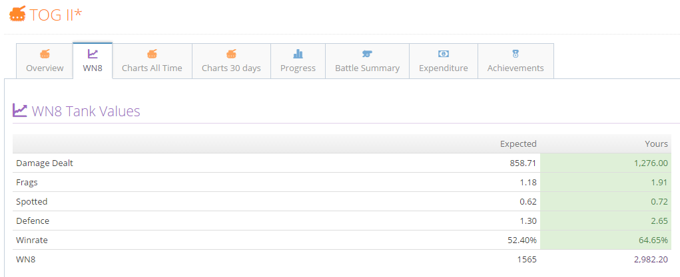The image size is (680, 277).
Task: Click expected WN8 value 1565
Action: [x=527, y=259]
